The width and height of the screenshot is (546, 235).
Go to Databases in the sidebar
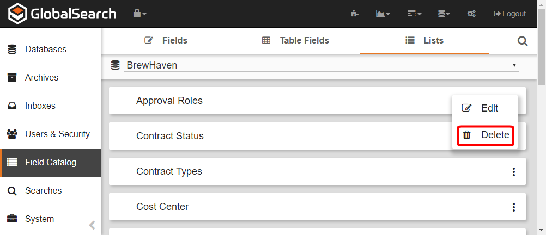point(46,49)
